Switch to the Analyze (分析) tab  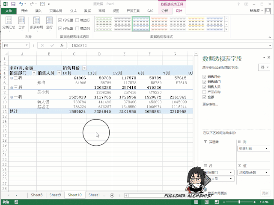click(165, 11)
